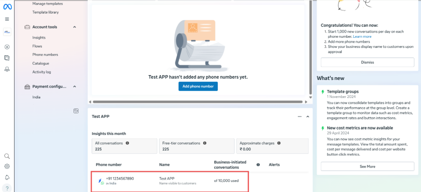Screen dimensions: 421x192
Task: Collapse the Payment configuration section
Action: coord(75,87)
